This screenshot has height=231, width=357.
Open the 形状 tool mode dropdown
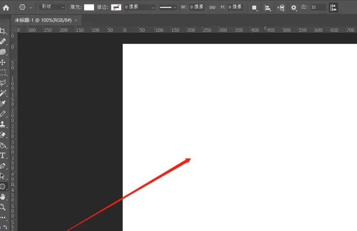click(x=53, y=7)
